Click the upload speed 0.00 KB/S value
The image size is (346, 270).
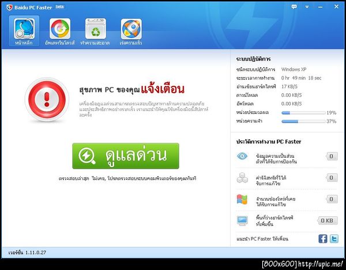291,104
